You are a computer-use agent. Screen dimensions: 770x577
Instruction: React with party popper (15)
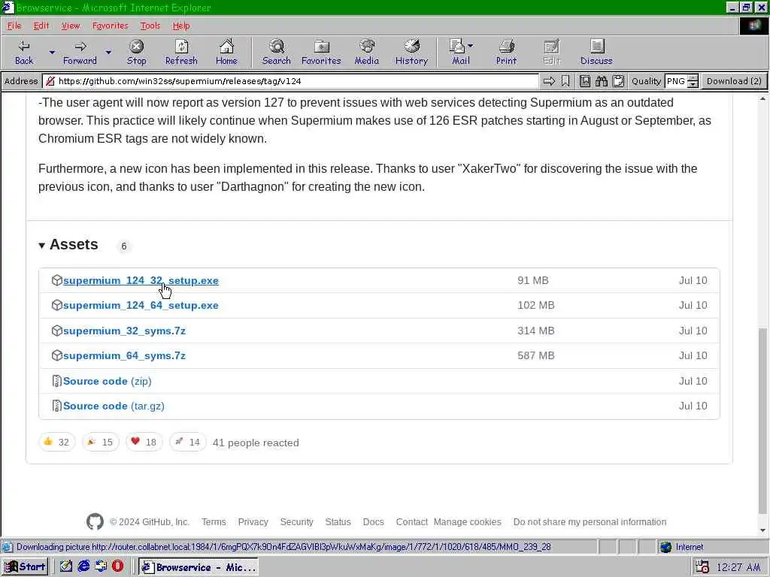[x=101, y=442]
